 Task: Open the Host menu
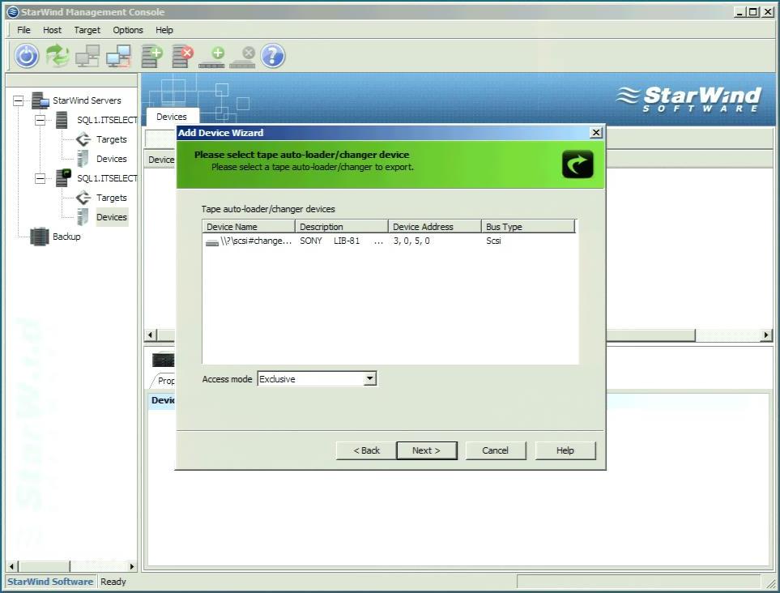pyautogui.click(x=52, y=30)
